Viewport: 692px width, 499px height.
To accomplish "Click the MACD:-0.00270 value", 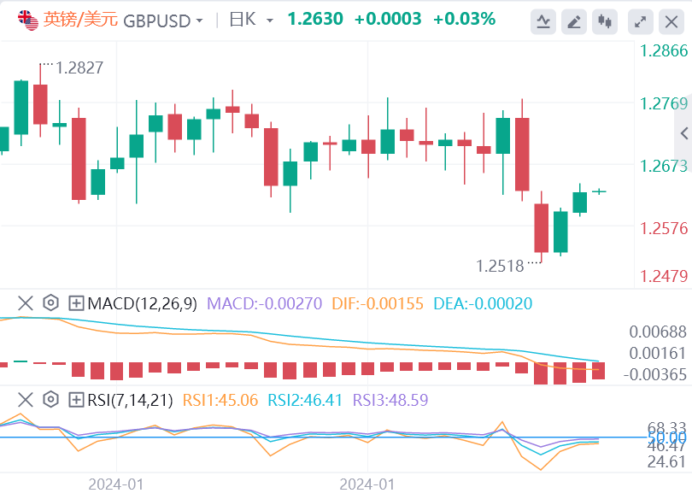I will point(264,303).
